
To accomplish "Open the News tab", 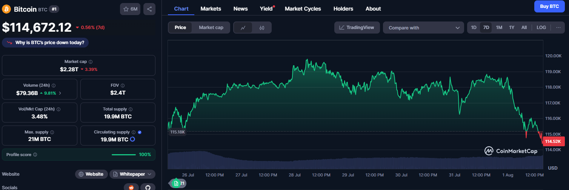I will coord(241,9).
